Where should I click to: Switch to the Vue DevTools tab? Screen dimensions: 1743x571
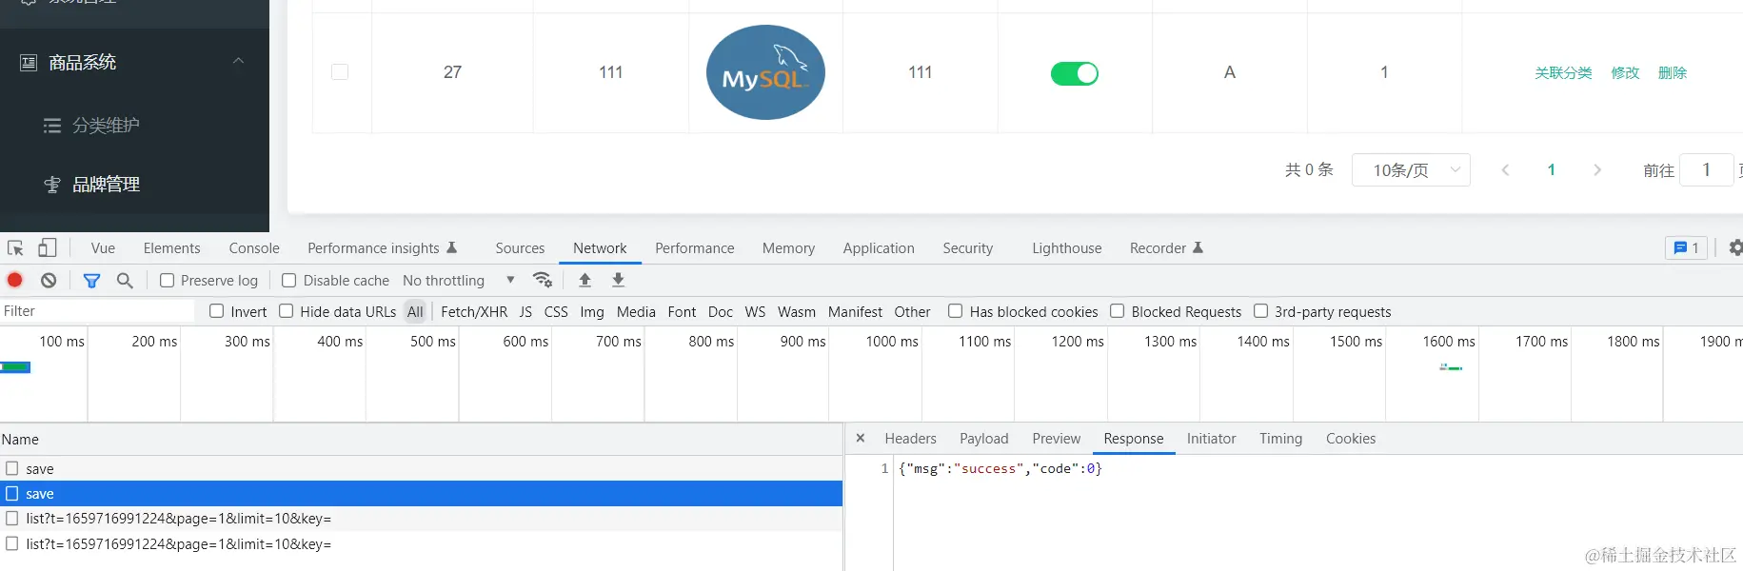point(103,248)
